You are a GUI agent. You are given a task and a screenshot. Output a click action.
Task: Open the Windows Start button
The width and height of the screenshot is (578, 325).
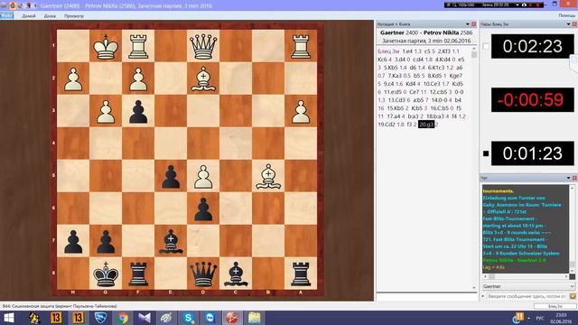(8, 318)
